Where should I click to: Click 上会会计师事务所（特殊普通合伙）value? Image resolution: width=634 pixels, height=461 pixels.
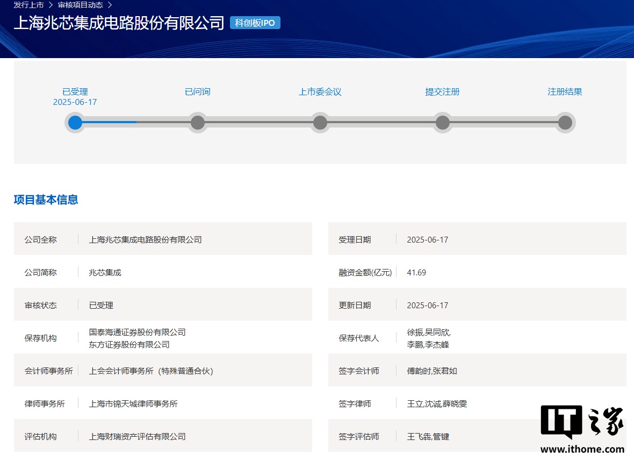151,371
